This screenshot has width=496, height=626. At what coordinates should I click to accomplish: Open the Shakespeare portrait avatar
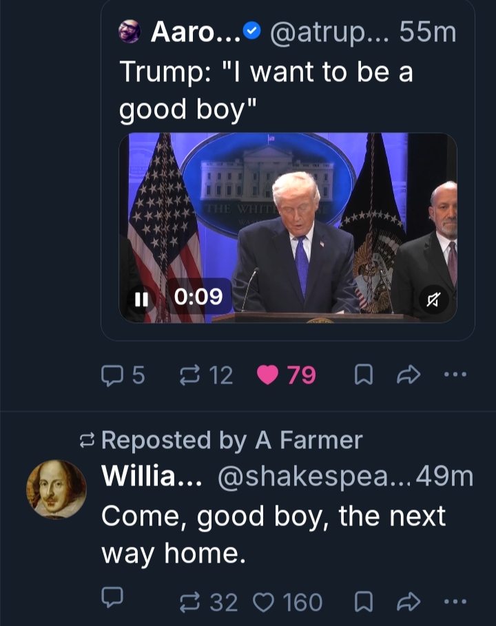[56, 489]
